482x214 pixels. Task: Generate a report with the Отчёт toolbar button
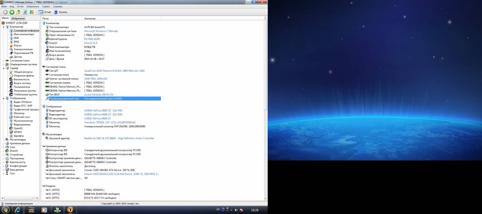45,12
